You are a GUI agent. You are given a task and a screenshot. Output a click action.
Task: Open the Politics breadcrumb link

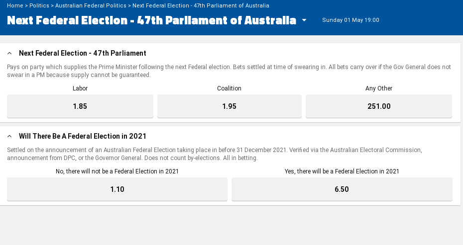pyautogui.click(x=39, y=5)
